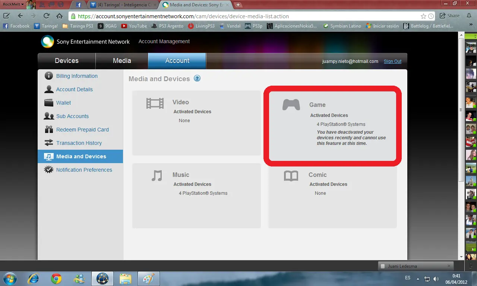Open the YouTube bookmark

click(x=134, y=26)
